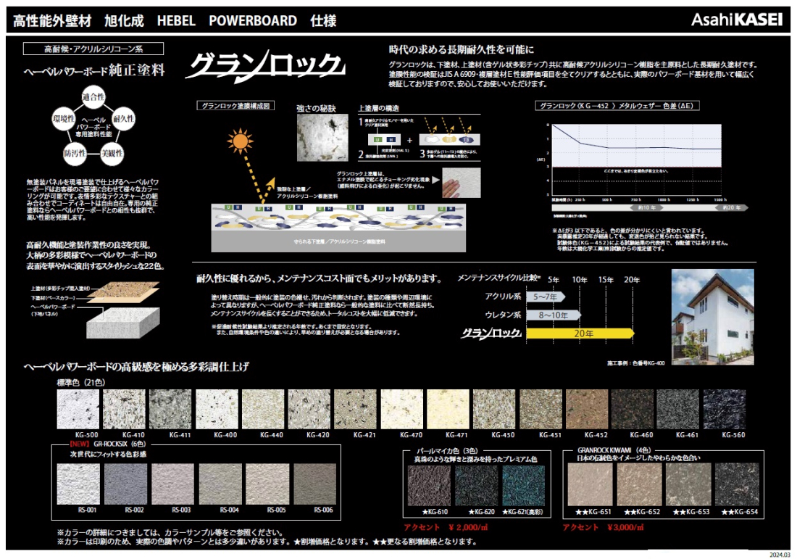Click the house construction example photo

[x=713, y=317]
